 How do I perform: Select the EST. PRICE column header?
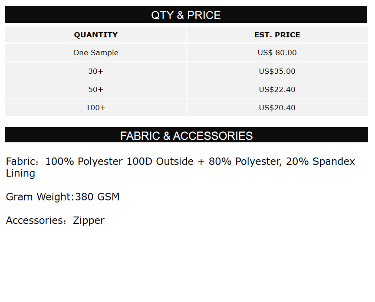(277, 35)
